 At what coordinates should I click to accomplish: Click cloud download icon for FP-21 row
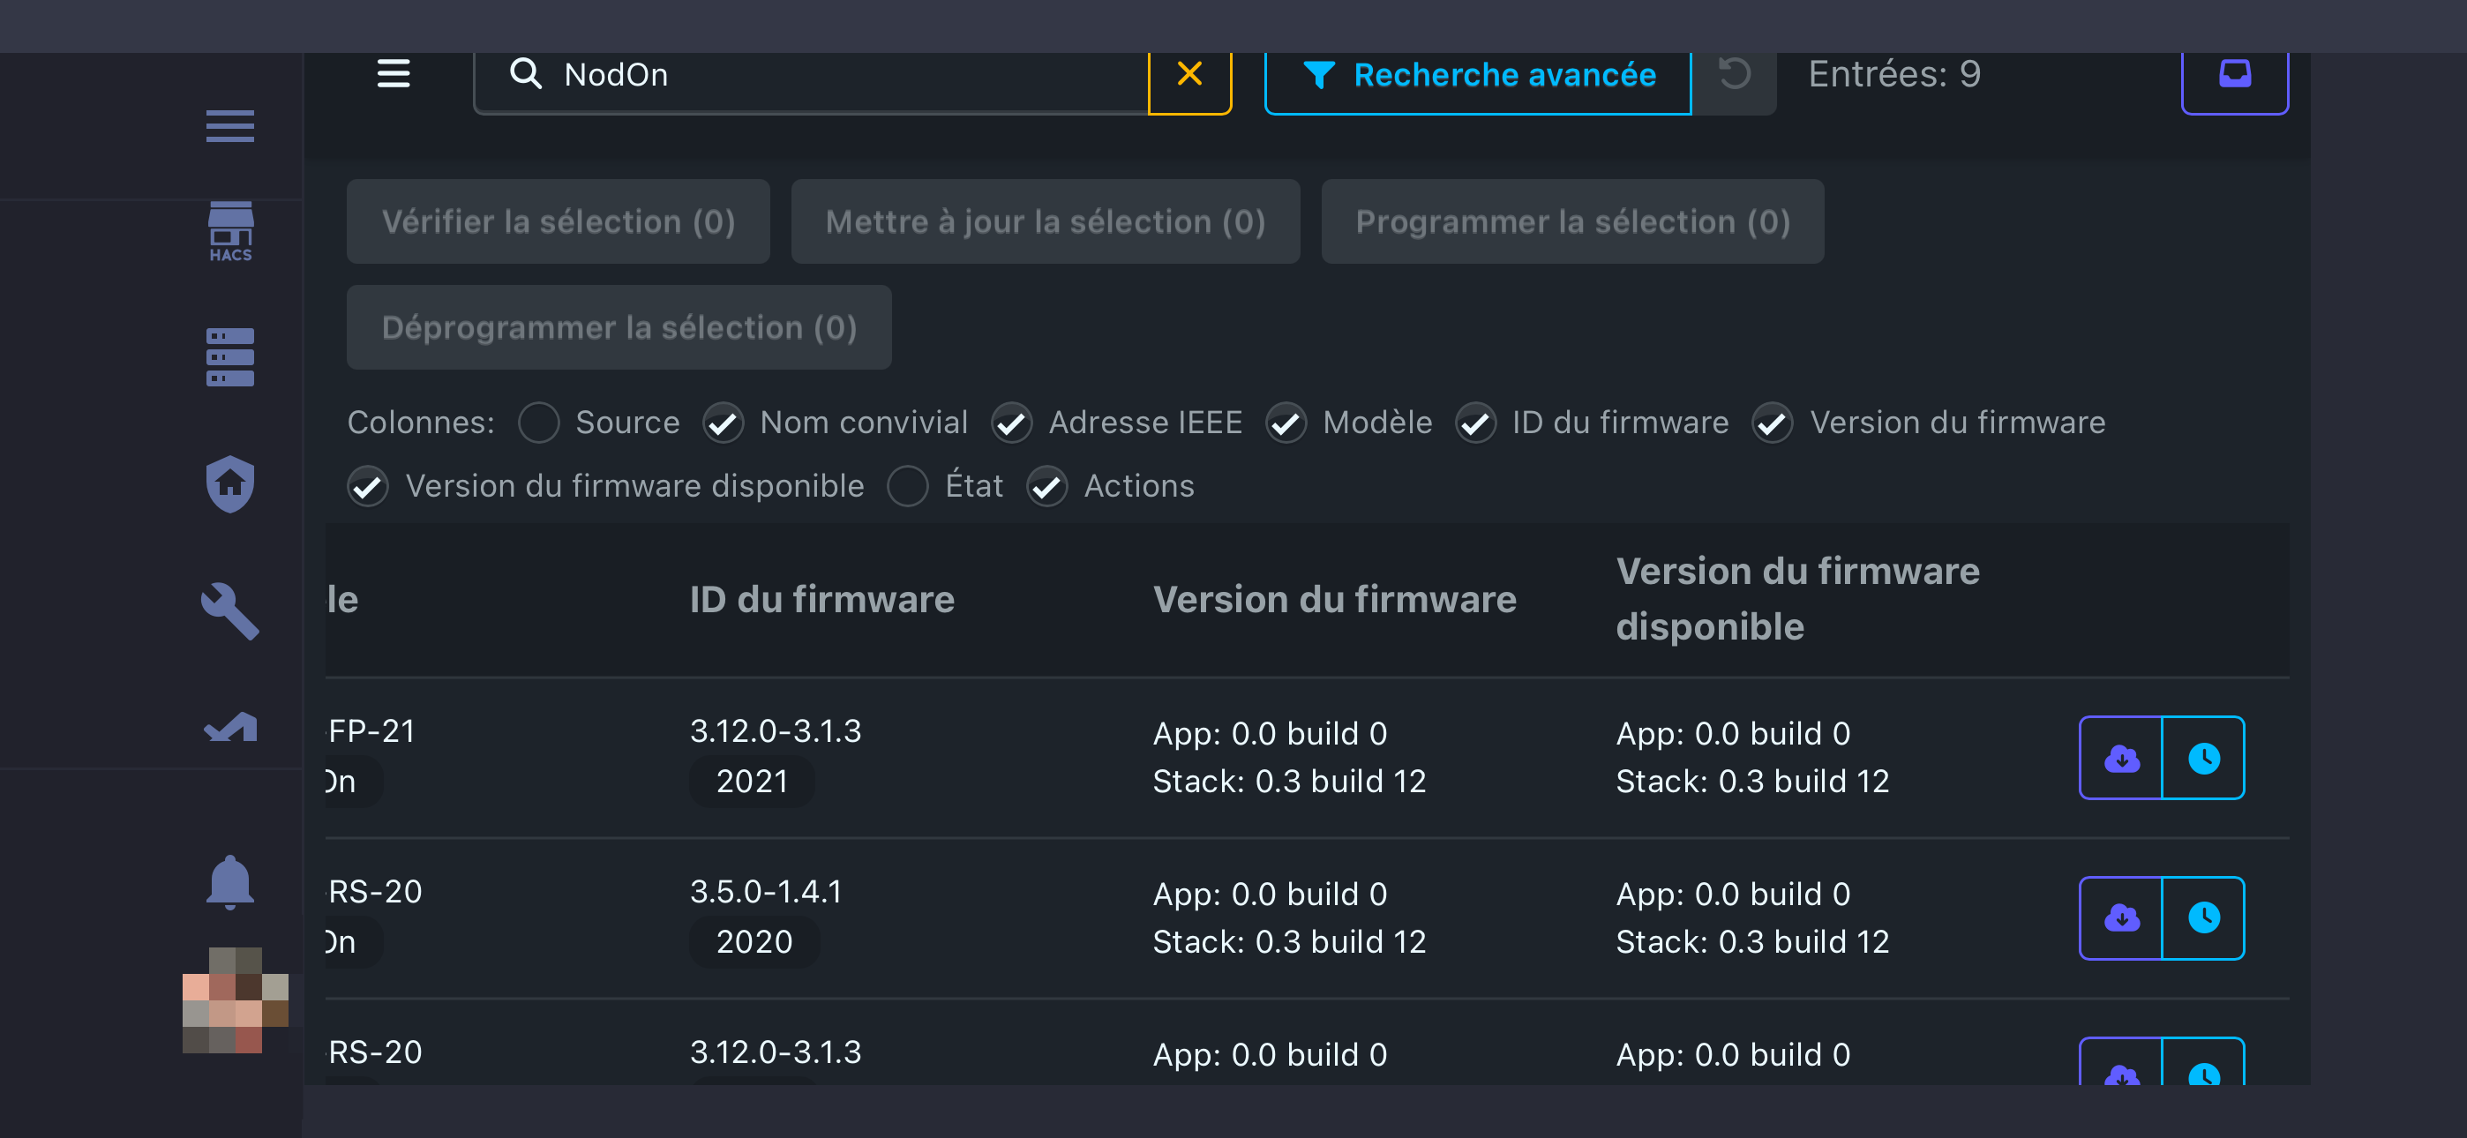(x=2121, y=758)
